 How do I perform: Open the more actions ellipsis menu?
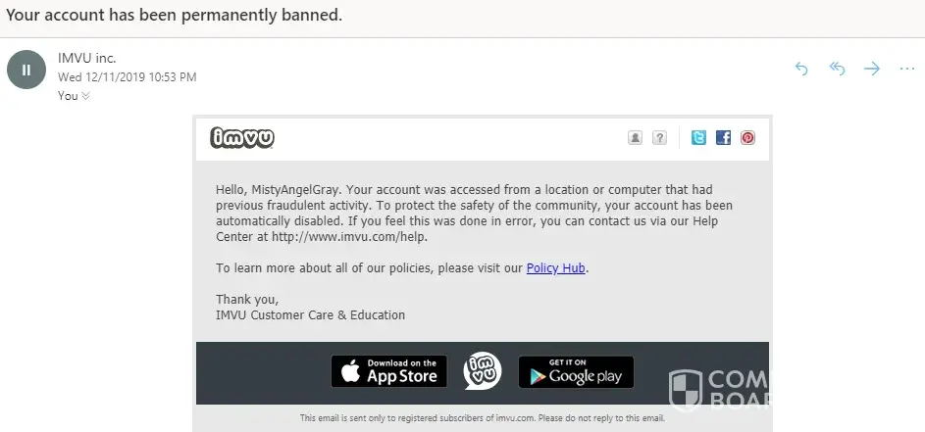[905, 69]
